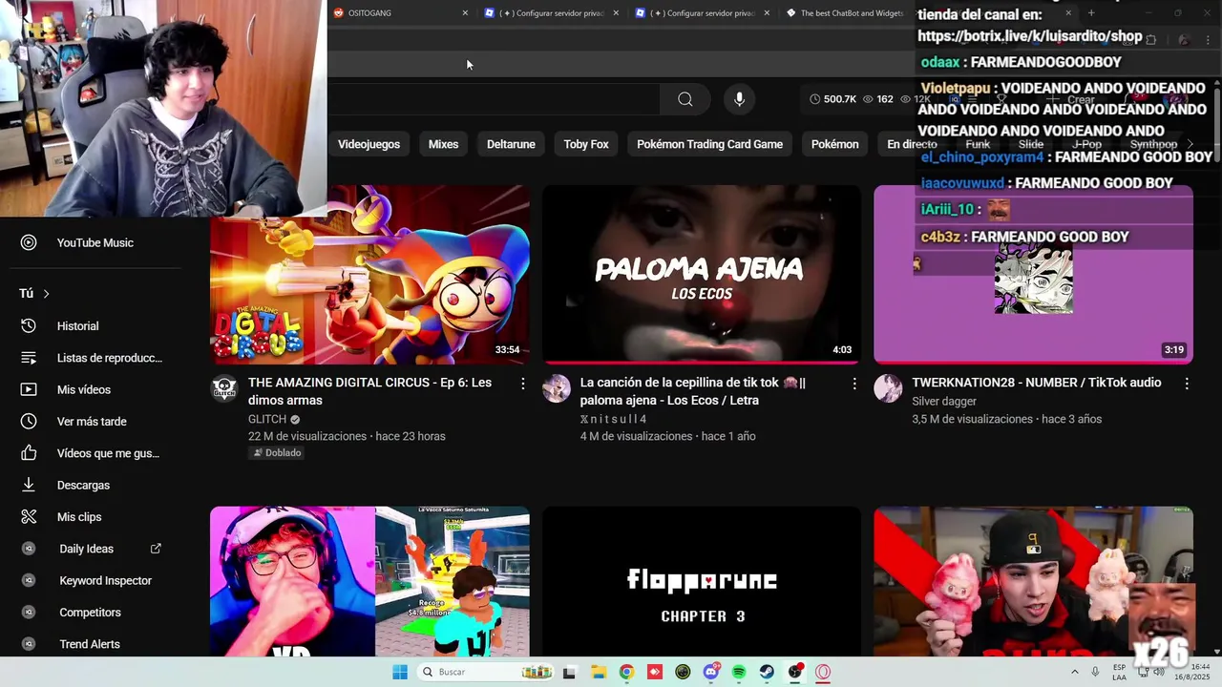Open options menu for TWERKNATION28 video
The image size is (1222, 687).
[x=1187, y=384]
